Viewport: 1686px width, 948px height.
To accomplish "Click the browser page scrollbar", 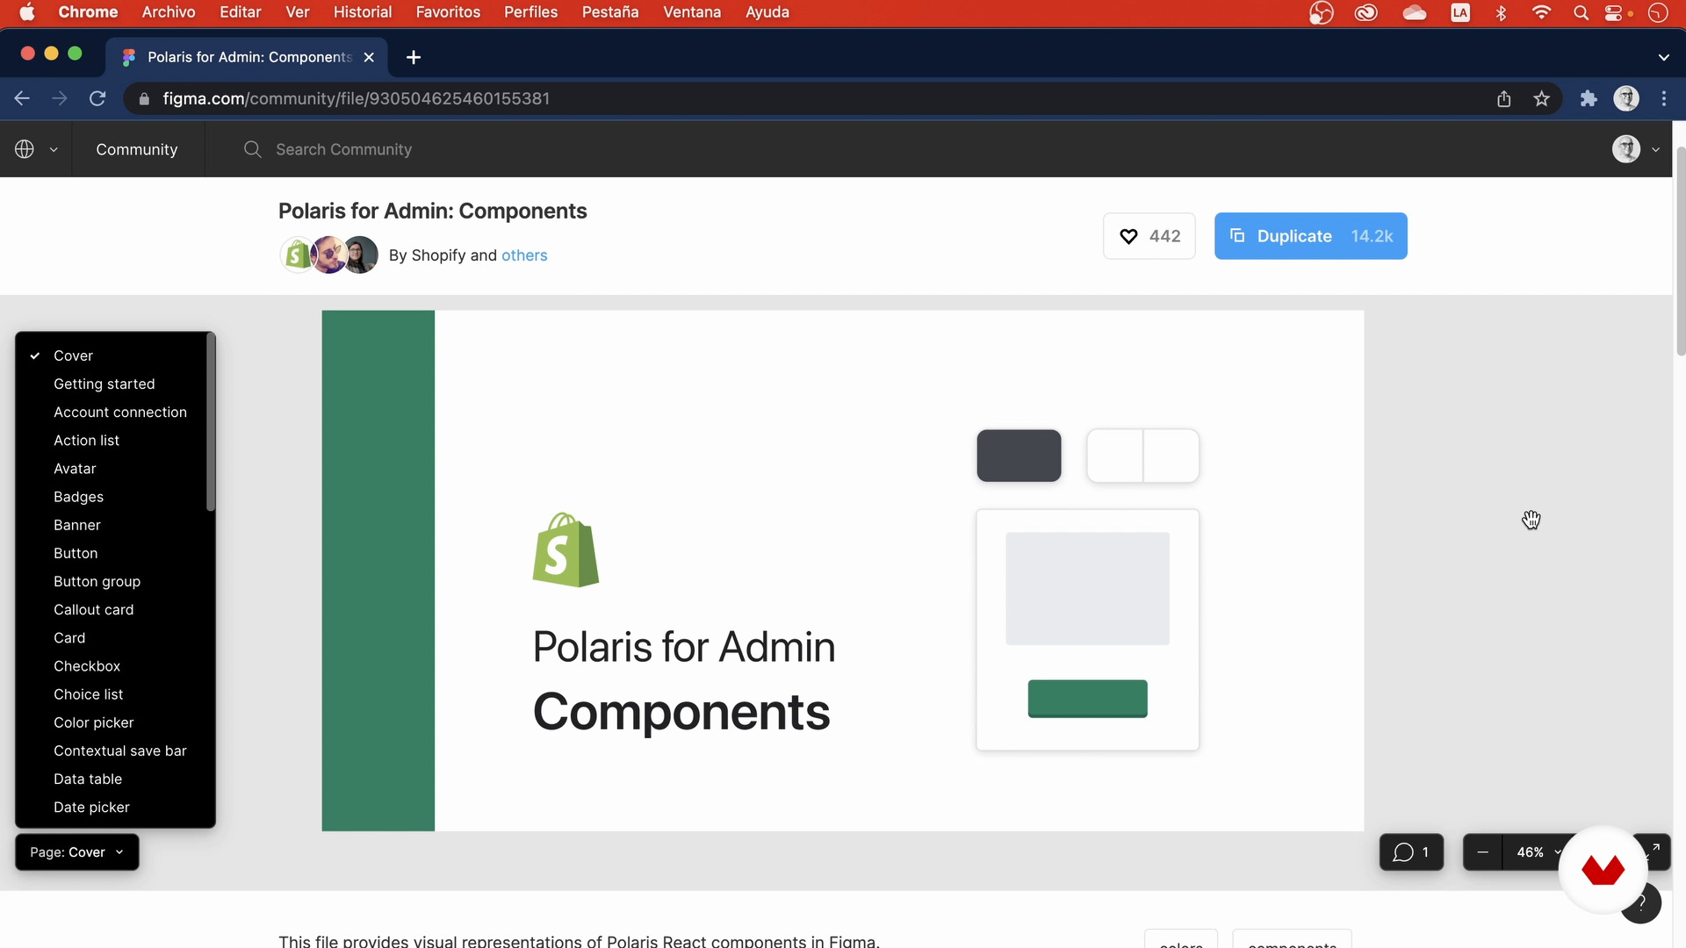I will click(x=1680, y=250).
